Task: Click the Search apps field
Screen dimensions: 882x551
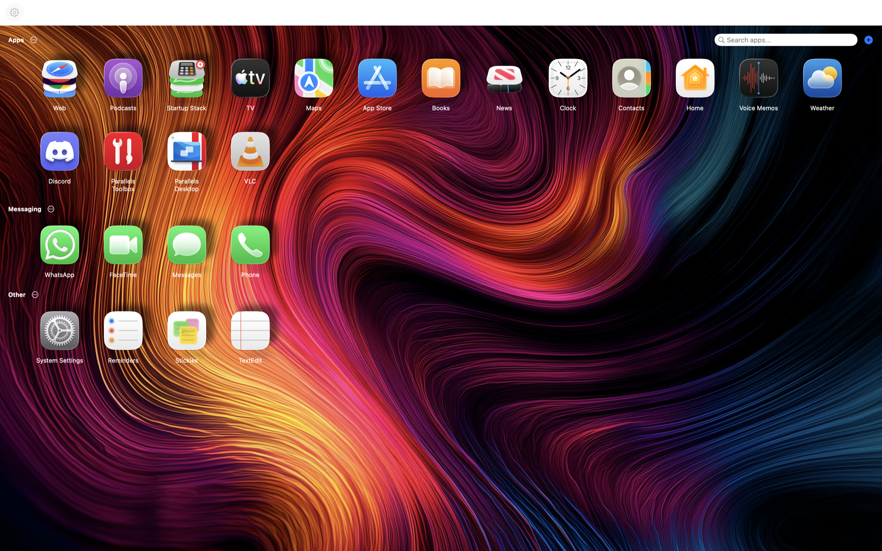Action: [785, 40]
